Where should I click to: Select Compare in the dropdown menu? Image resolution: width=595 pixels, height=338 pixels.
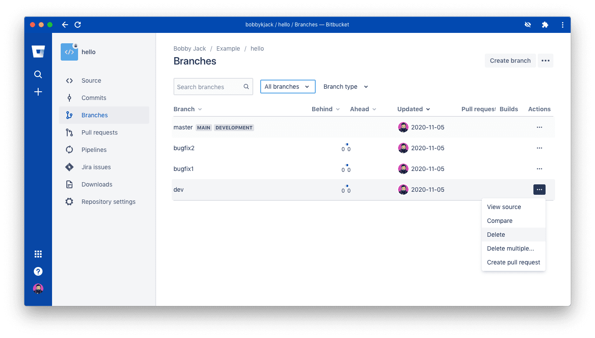pyautogui.click(x=513, y=221)
